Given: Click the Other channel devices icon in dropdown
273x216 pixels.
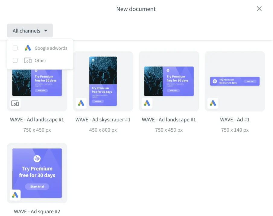Looking at the screenshot, I should (28, 61).
